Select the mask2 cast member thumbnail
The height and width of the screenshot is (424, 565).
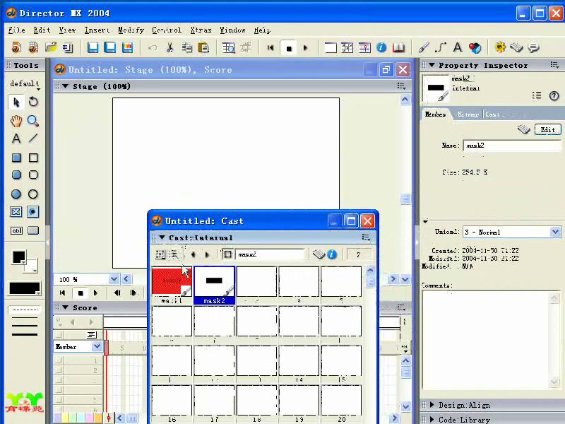pos(214,285)
